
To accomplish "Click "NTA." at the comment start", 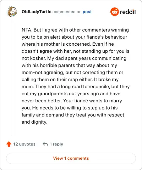I will pos(27,30).
